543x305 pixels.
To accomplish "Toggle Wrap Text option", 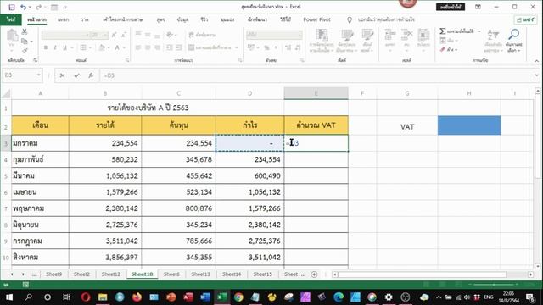I will click(202, 35).
